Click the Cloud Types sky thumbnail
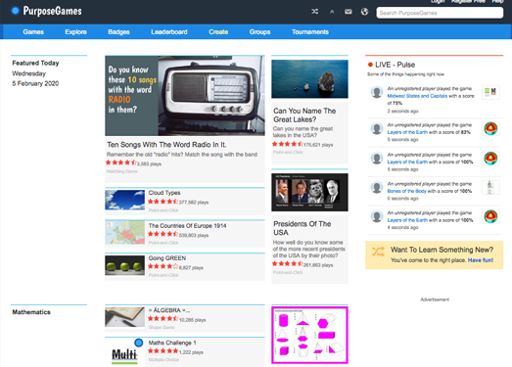512x367 pixels. click(124, 200)
